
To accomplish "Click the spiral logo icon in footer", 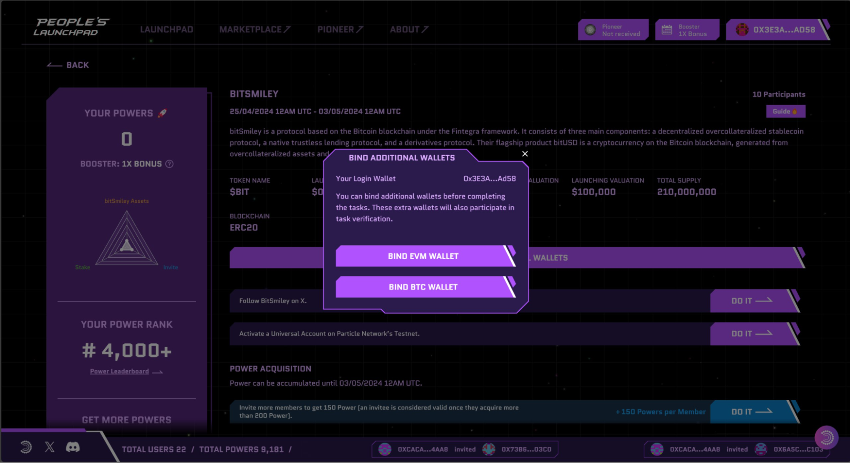I will [26, 447].
